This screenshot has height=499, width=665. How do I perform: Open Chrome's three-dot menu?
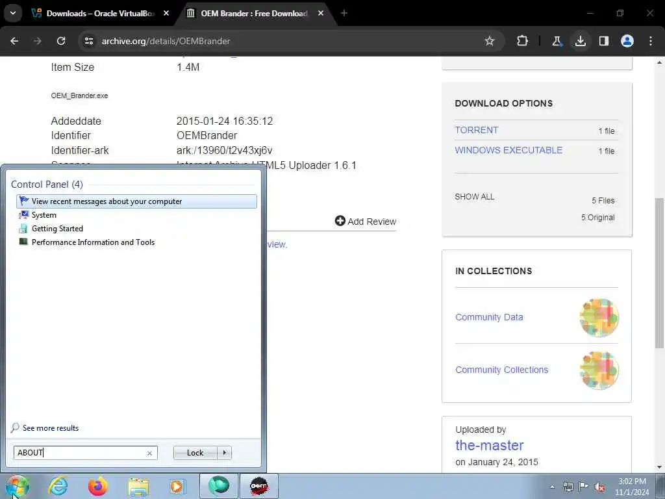651,41
